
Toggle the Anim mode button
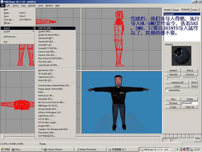pyautogui.click(x=197, y=138)
